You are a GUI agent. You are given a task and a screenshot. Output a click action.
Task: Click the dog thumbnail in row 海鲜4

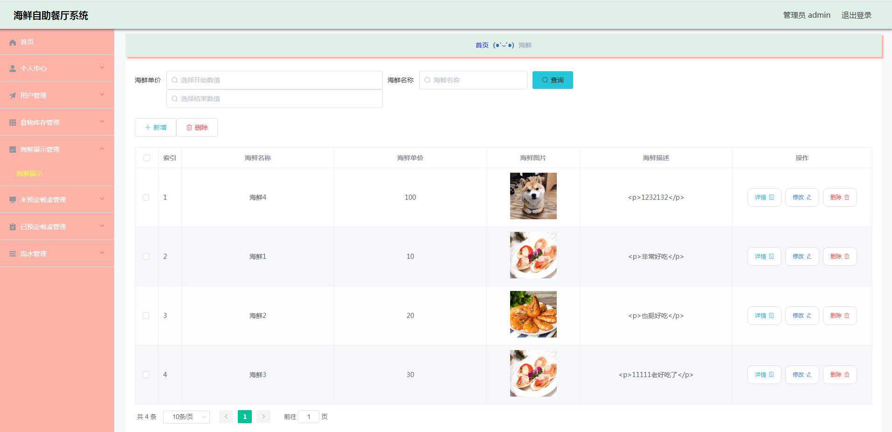click(x=533, y=196)
